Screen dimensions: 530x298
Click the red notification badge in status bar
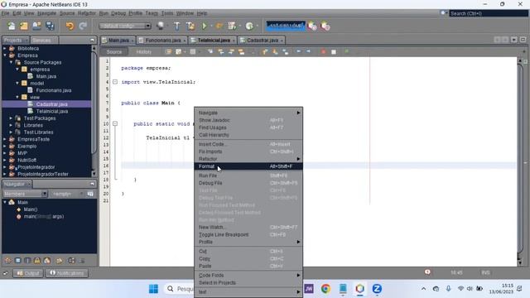[427, 272]
